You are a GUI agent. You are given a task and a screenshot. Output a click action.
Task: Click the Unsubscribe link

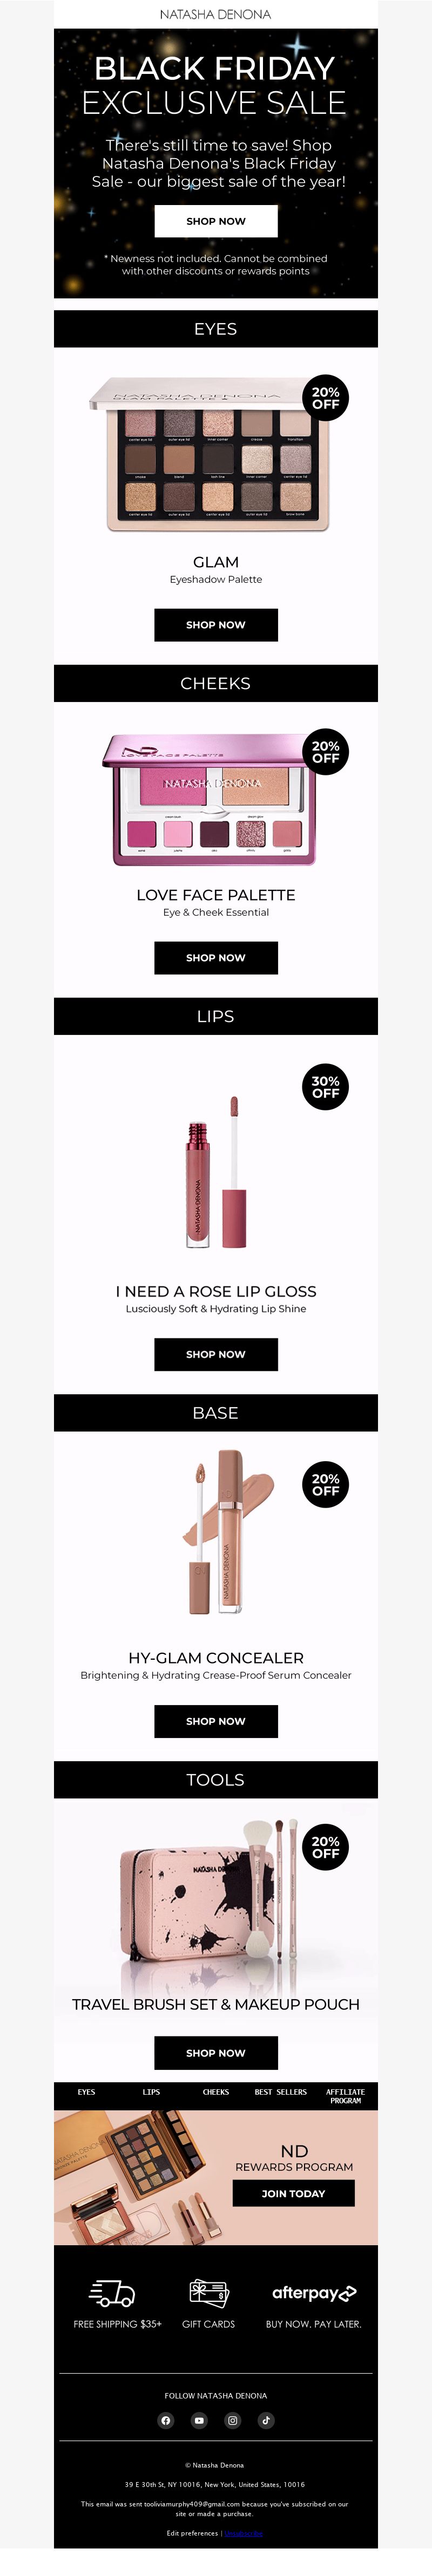click(x=243, y=2533)
